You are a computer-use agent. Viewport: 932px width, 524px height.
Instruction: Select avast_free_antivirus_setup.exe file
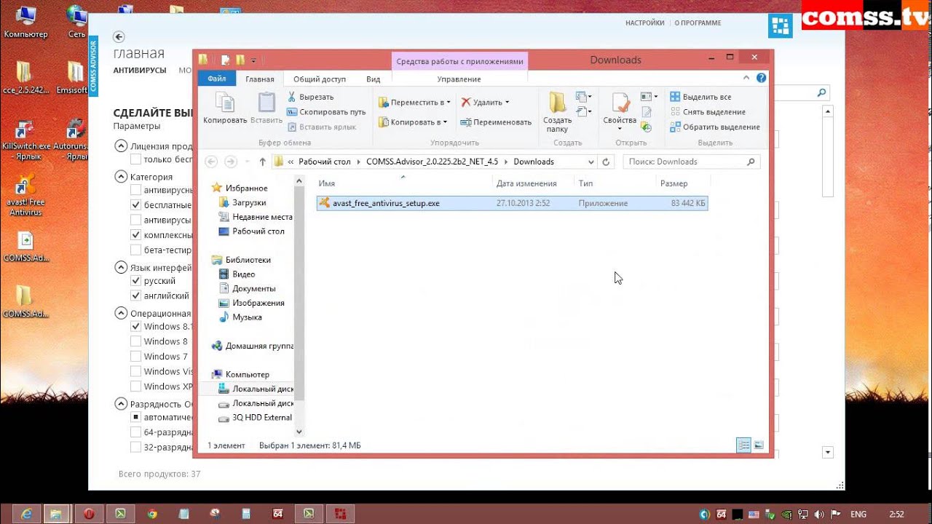pyautogui.click(x=512, y=203)
